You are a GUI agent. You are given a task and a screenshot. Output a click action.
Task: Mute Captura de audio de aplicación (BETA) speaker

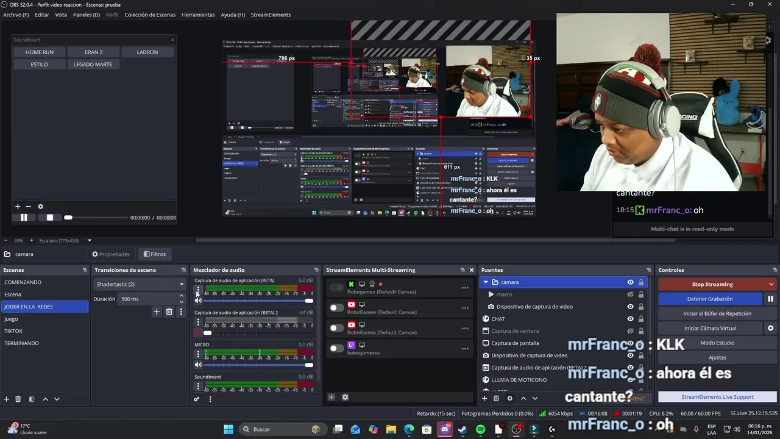pyautogui.click(x=198, y=301)
